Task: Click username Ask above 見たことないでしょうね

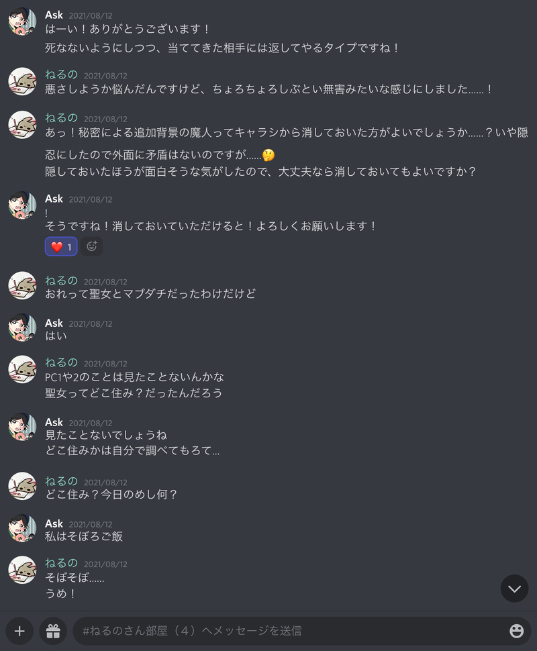Action: click(x=54, y=422)
